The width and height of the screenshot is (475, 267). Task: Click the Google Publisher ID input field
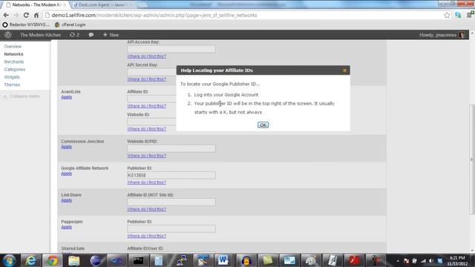(x=171, y=175)
